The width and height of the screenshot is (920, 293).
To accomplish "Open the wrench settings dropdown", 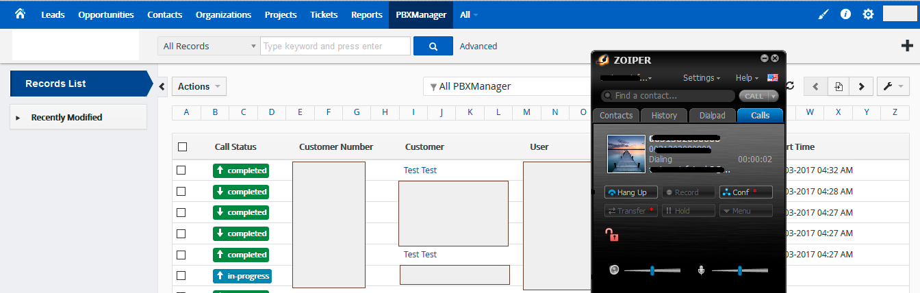I will [x=893, y=86].
